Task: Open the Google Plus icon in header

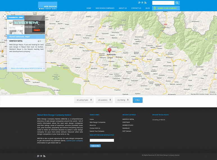Action: click(139, 3)
